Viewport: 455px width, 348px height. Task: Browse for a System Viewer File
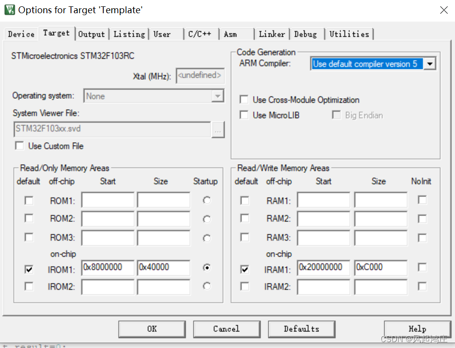click(x=218, y=130)
